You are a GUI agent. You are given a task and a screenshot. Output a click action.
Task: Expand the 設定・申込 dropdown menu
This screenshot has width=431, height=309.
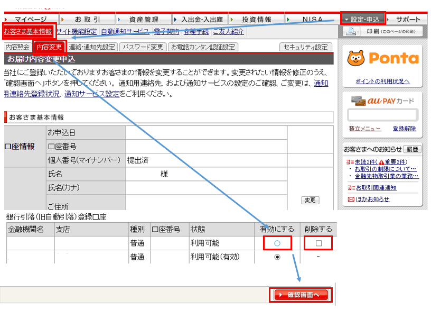pyautogui.click(x=363, y=19)
